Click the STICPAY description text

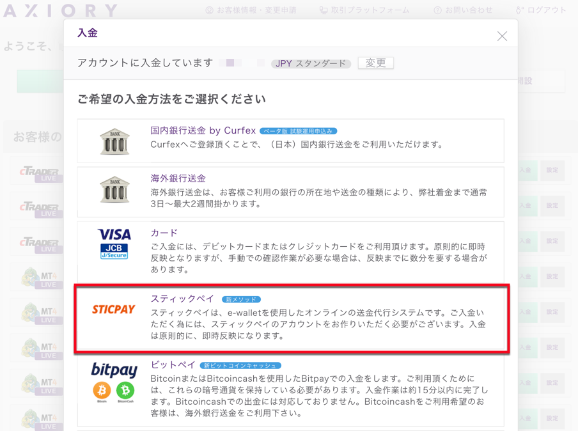click(318, 324)
